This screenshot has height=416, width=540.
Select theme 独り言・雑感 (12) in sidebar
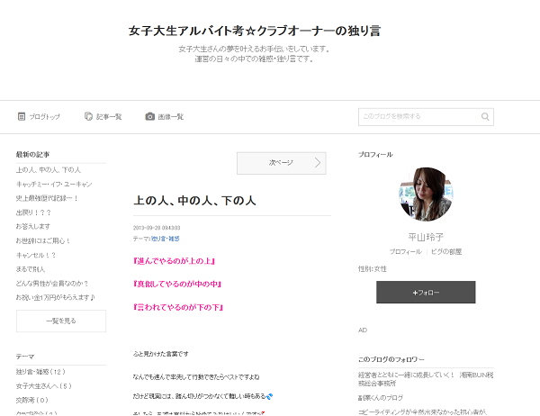(x=40, y=371)
